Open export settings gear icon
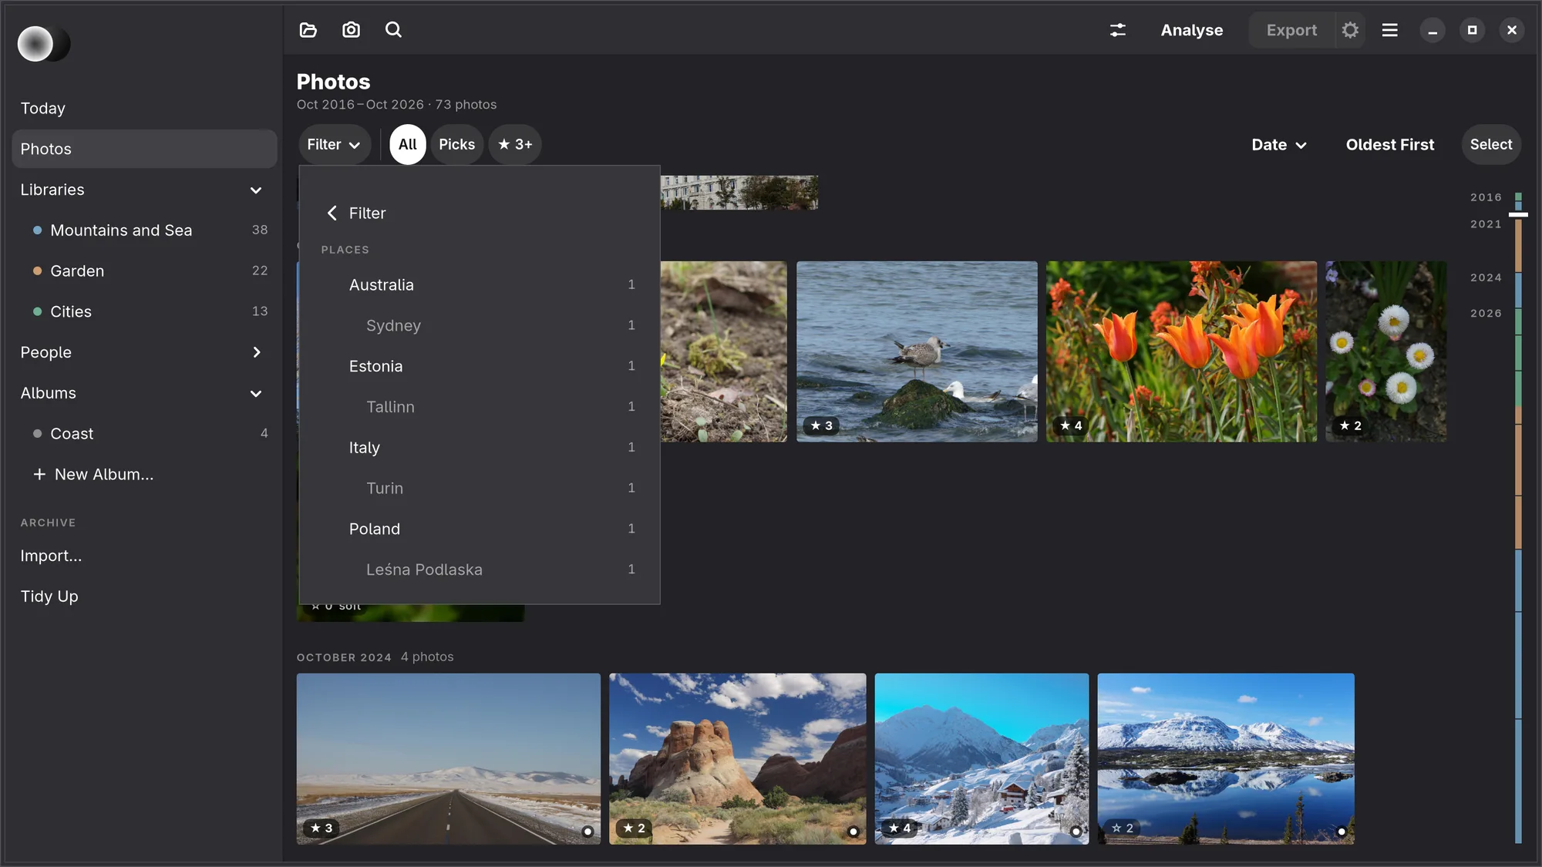 pyautogui.click(x=1350, y=30)
